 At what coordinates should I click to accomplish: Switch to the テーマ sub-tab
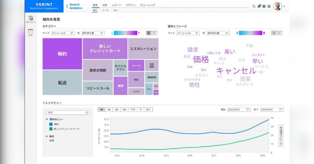point(105,10)
